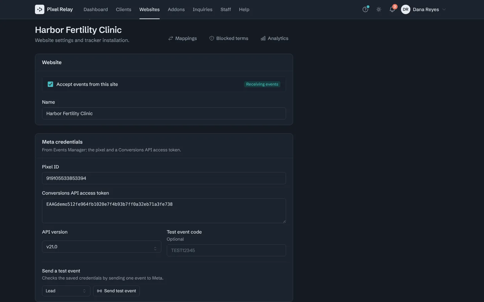This screenshot has width=484, height=302.
Task: Click the DR user avatar
Action: click(x=406, y=9)
